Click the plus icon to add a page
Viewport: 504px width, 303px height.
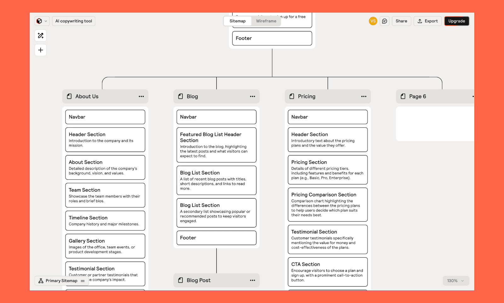click(40, 50)
